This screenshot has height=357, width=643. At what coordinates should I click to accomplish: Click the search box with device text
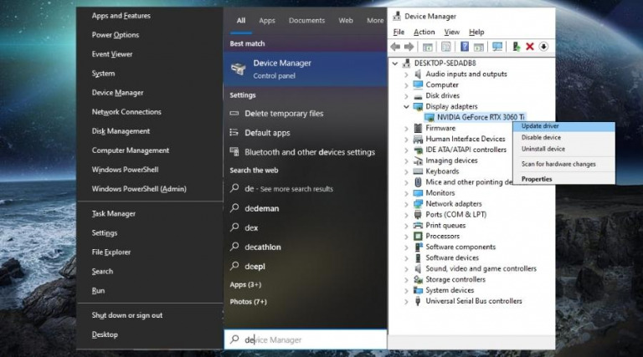[306, 339]
